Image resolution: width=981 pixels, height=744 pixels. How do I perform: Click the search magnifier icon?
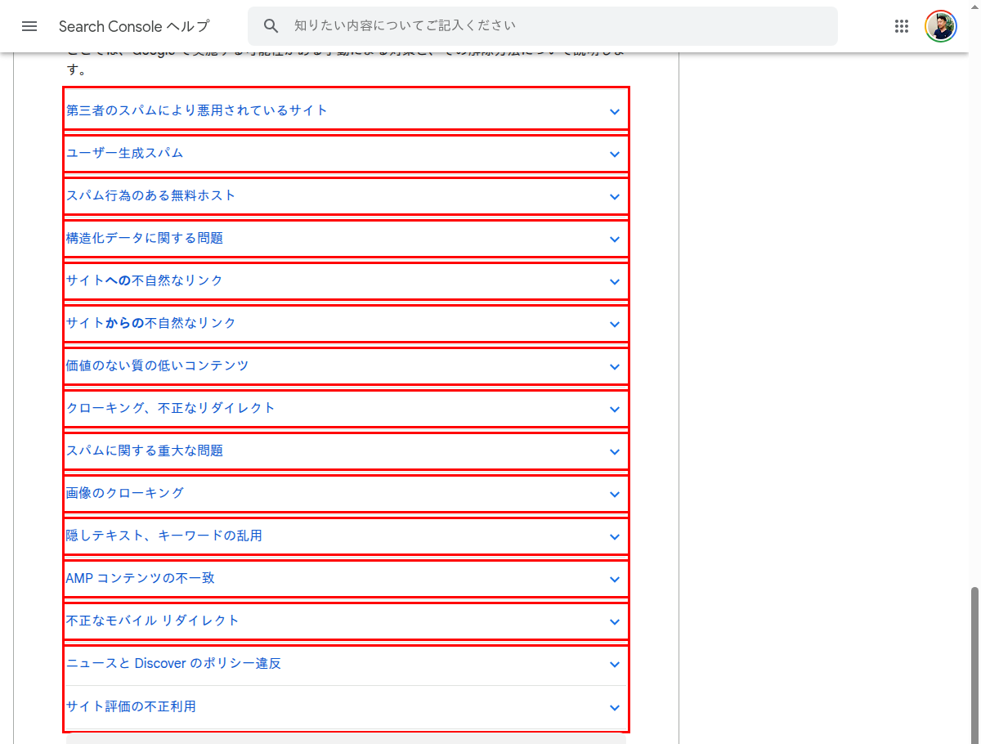coord(271,25)
